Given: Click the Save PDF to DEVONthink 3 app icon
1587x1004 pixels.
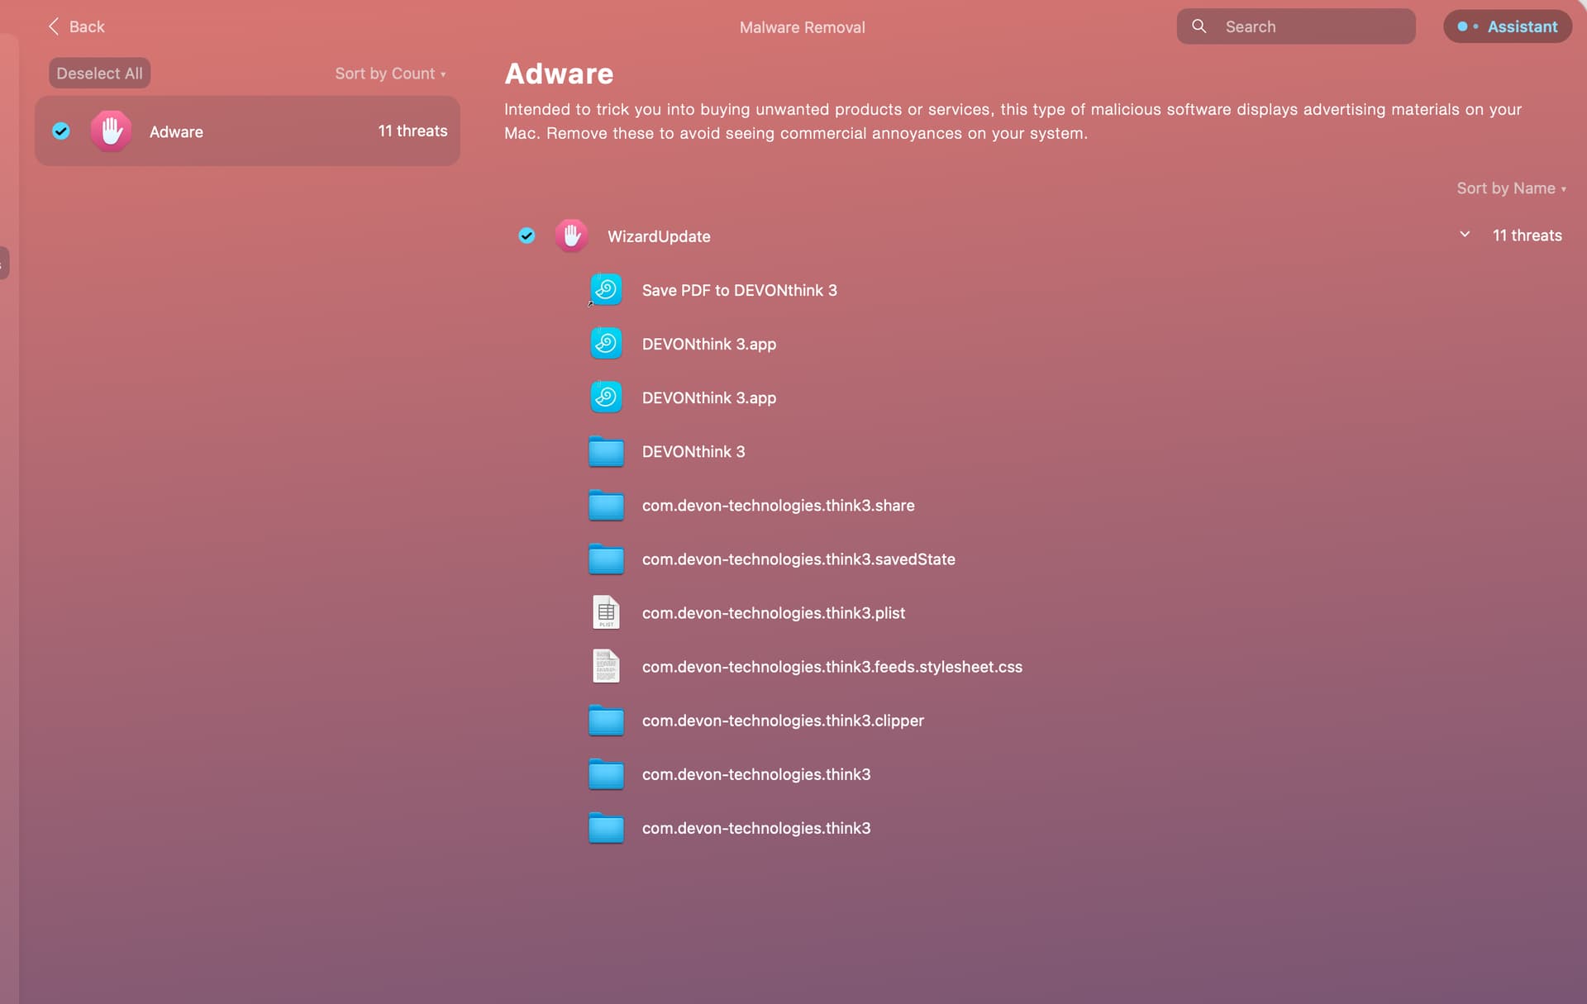Looking at the screenshot, I should tap(606, 289).
